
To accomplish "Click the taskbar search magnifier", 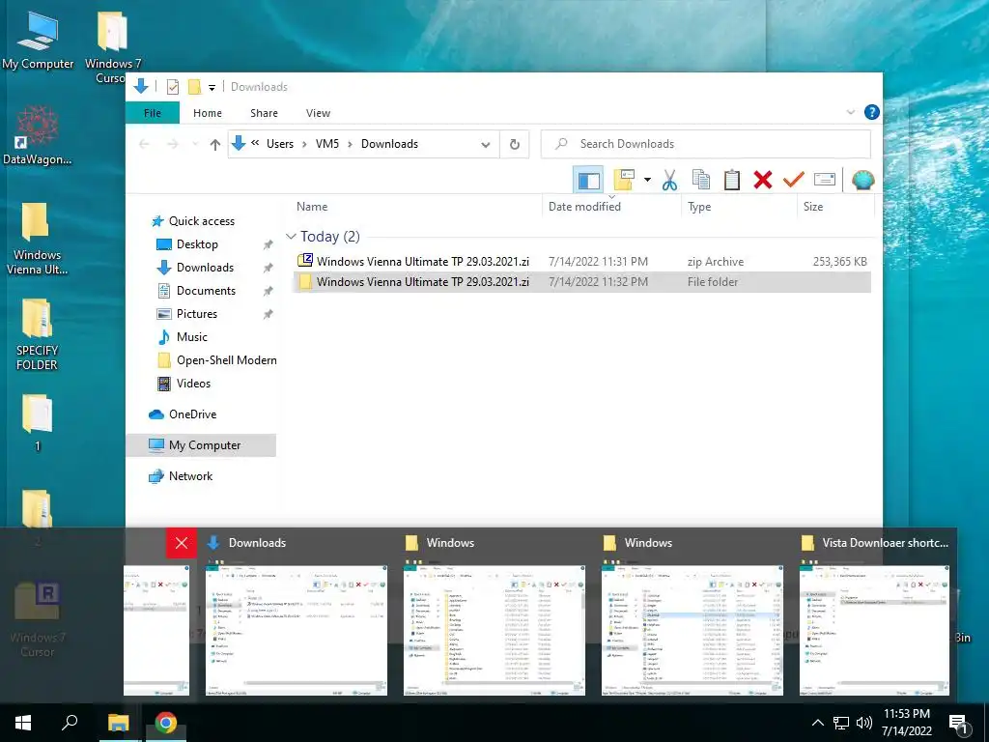I will [x=70, y=723].
